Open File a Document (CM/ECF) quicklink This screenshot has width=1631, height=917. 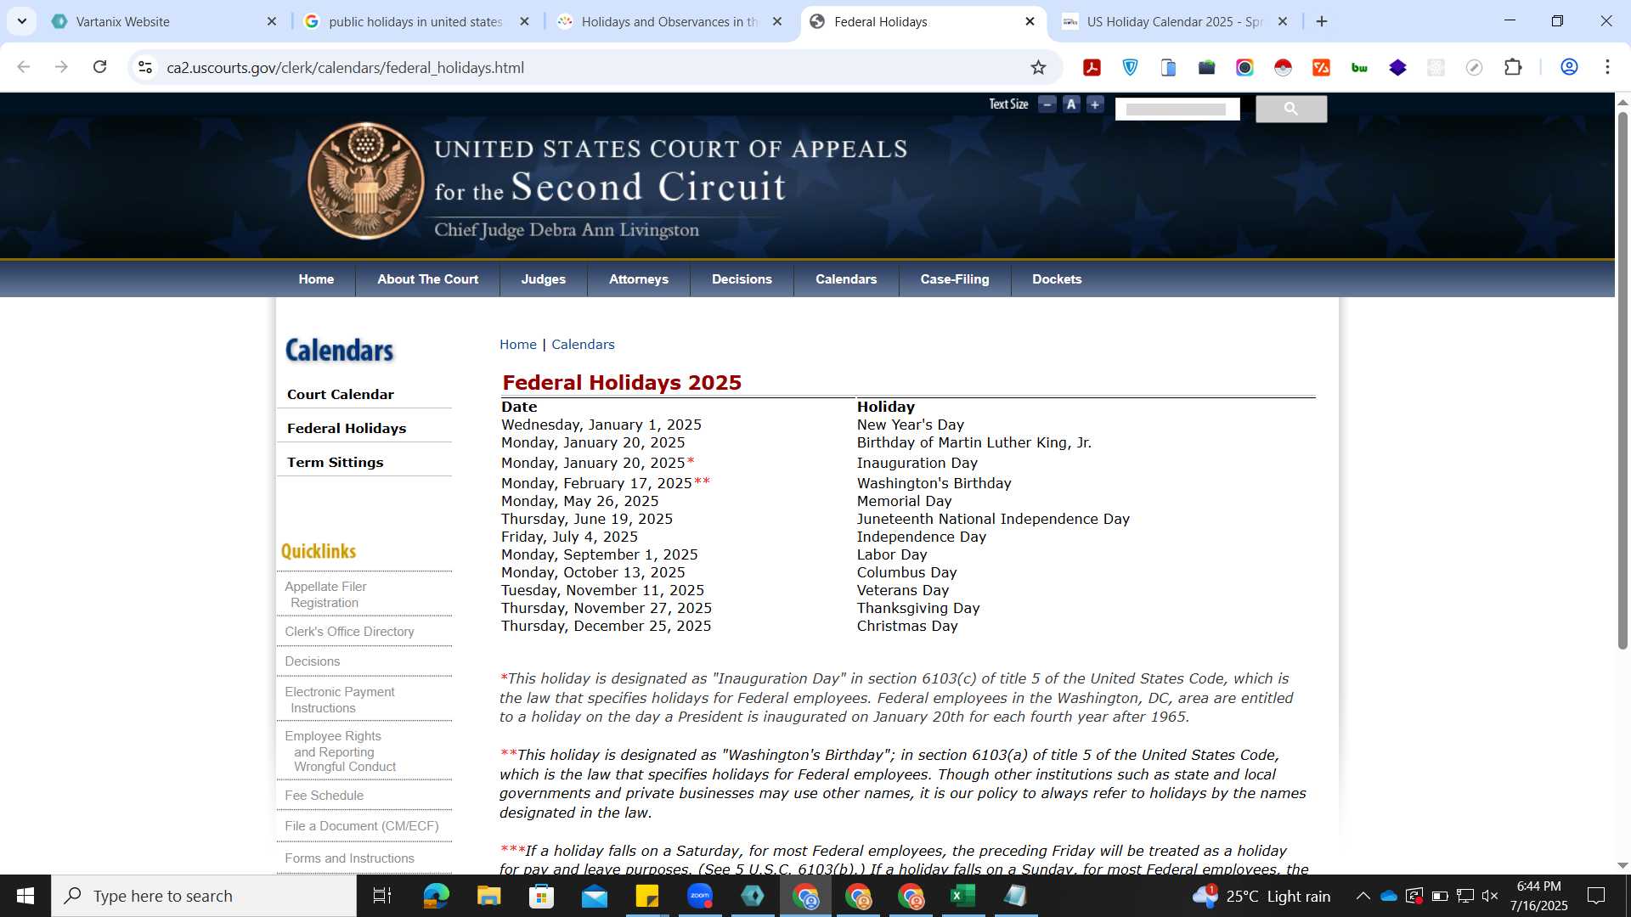tap(362, 826)
